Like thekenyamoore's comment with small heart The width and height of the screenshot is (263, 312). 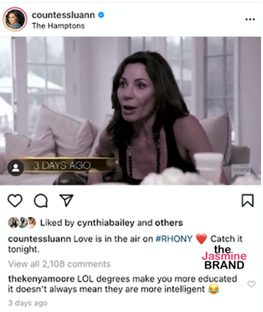251,284
